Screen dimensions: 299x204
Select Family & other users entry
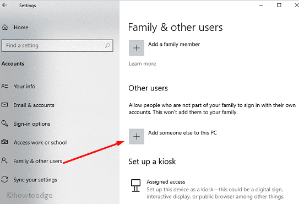[x=38, y=161]
